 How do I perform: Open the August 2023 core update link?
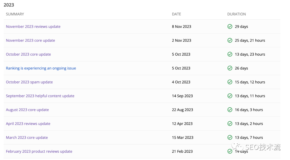(27, 110)
